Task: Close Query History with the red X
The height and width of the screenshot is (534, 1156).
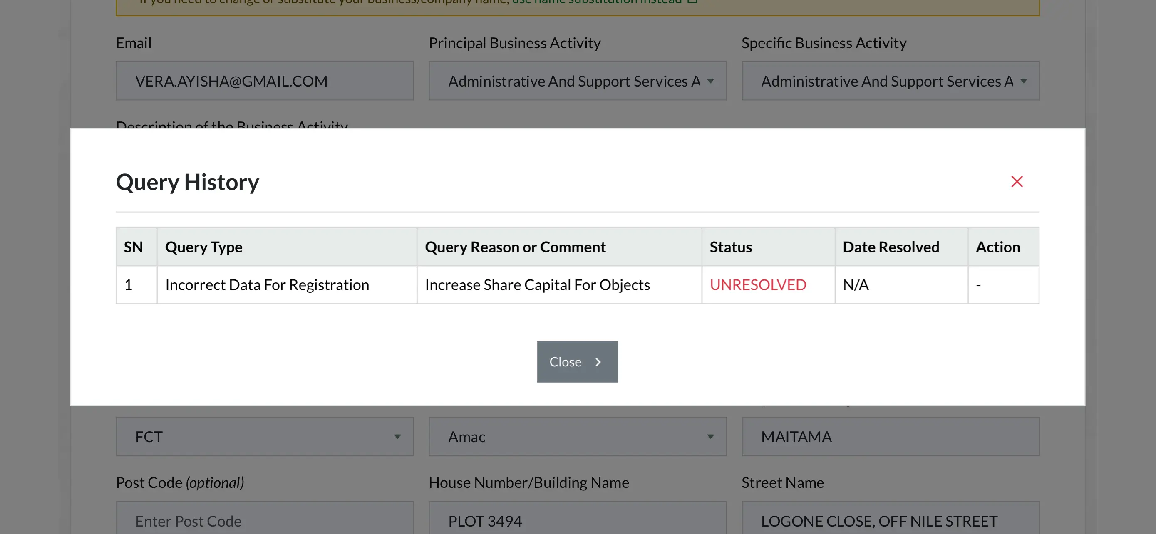Action: coord(1017,182)
